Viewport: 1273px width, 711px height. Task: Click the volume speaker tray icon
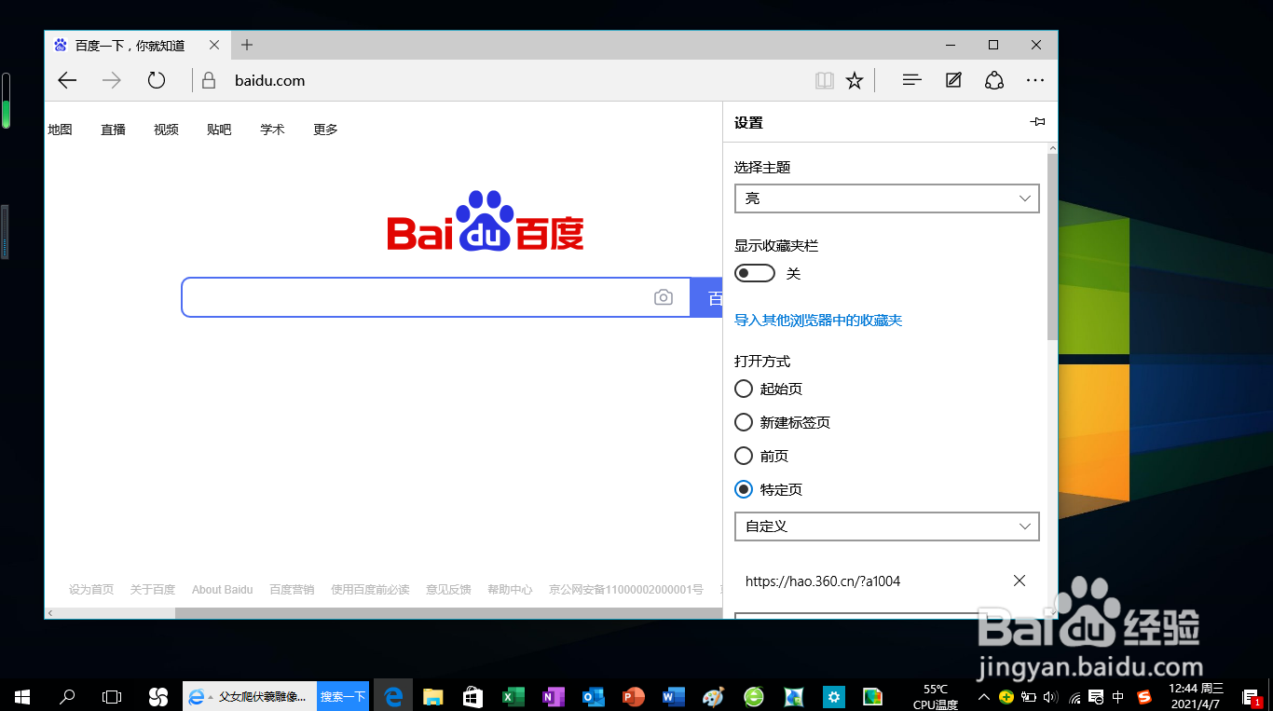click(1052, 696)
